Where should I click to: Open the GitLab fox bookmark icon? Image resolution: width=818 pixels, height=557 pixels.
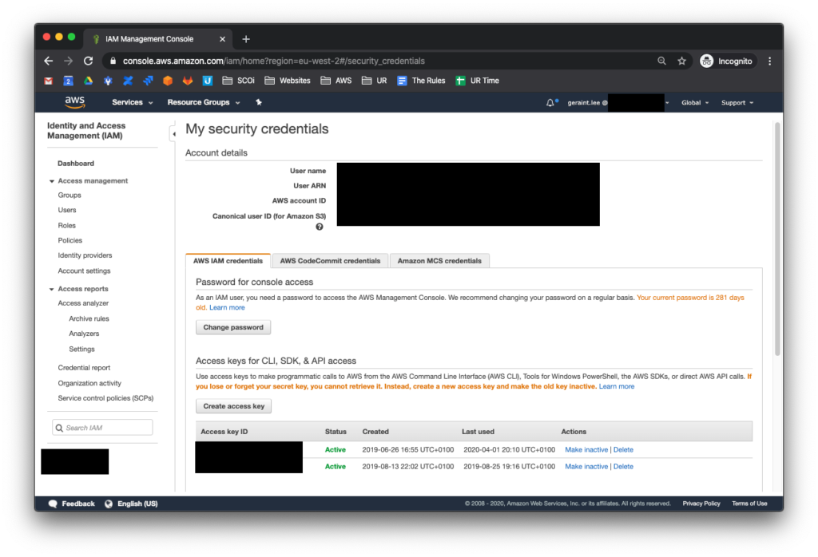tap(187, 81)
